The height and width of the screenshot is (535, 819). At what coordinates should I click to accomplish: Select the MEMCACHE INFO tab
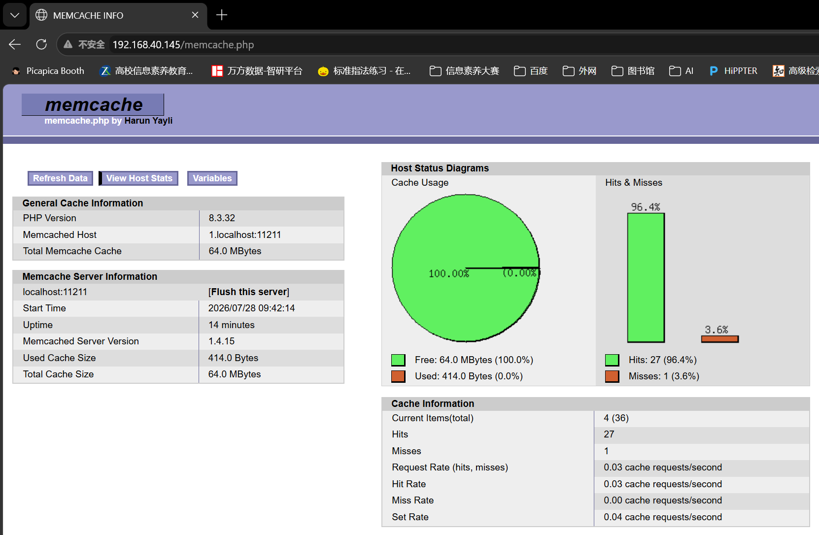pyautogui.click(x=118, y=15)
